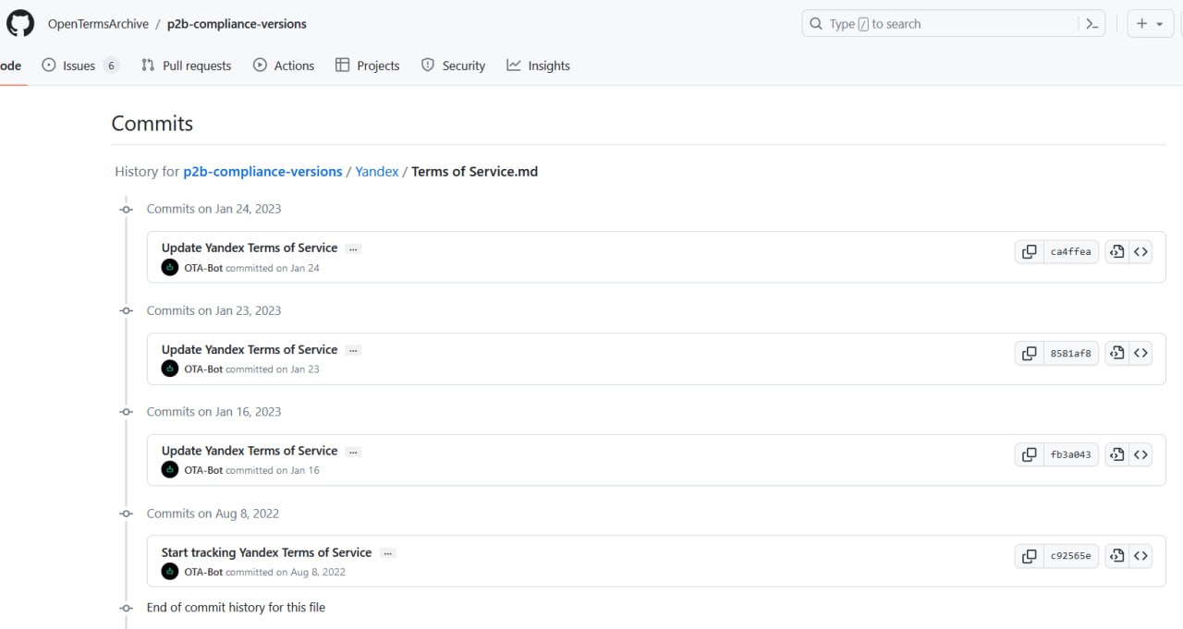1183x629 pixels.
Task: Open p2b-compliance-versions repo link in header
Action: coord(237,24)
